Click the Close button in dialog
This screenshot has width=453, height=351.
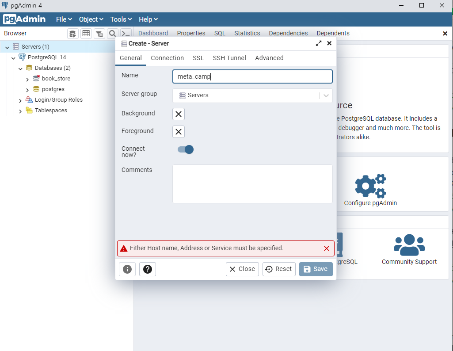(242, 269)
